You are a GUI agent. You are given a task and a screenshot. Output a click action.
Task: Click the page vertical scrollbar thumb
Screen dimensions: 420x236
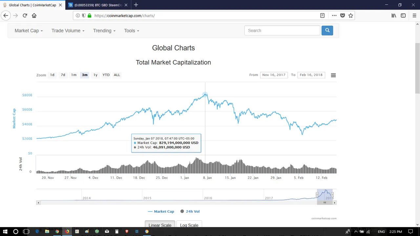coord(417,68)
